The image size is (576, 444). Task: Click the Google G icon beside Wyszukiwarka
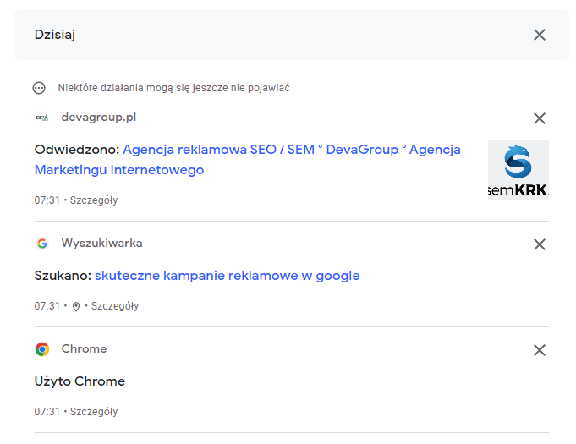[42, 244]
